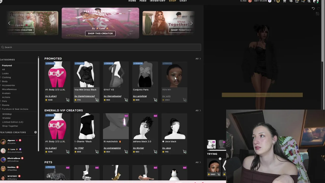Screen dimensions: 325x183
Task: Open the penguin pet thumbnail
Action: [x=174, y=173]
